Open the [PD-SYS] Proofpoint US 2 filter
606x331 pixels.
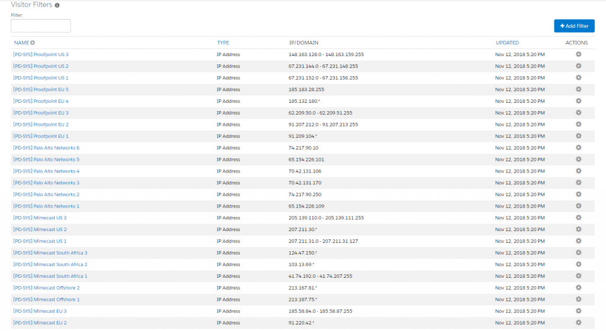tap(41, 66)
